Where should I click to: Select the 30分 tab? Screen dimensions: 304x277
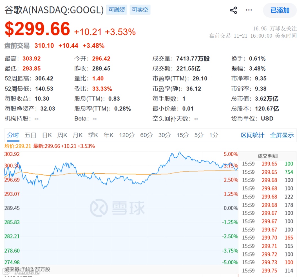click(x=165, y=135)
